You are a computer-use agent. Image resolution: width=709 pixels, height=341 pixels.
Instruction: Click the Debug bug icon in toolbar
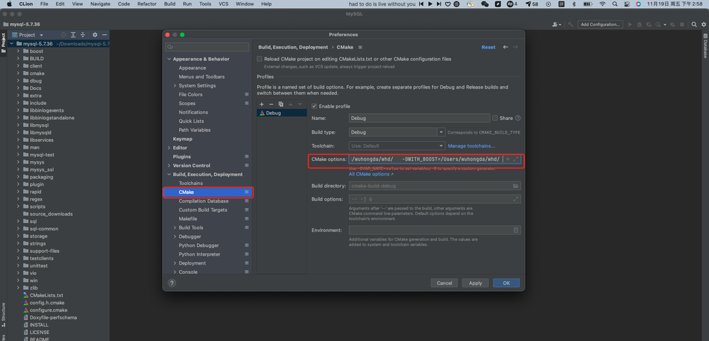pyautogui.click(x=639, y=25)
